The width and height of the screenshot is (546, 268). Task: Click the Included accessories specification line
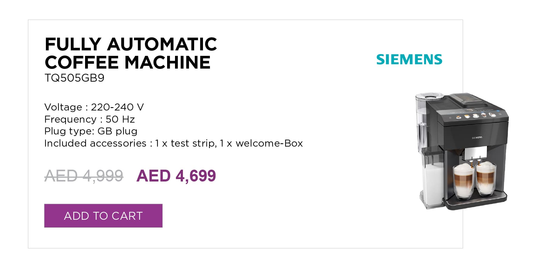[x=173, y=143]
